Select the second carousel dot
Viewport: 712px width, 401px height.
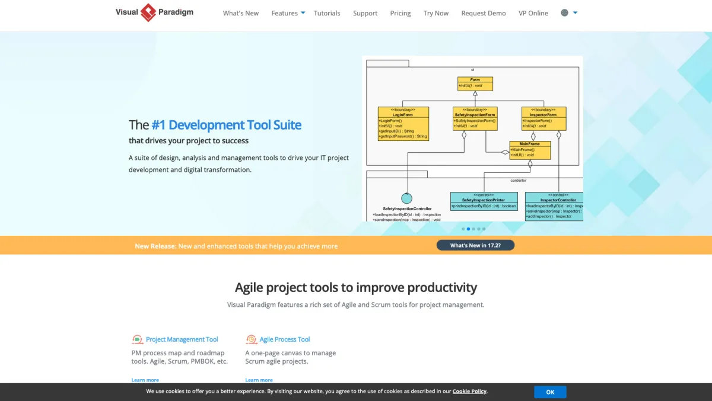[x=469, y=229]
